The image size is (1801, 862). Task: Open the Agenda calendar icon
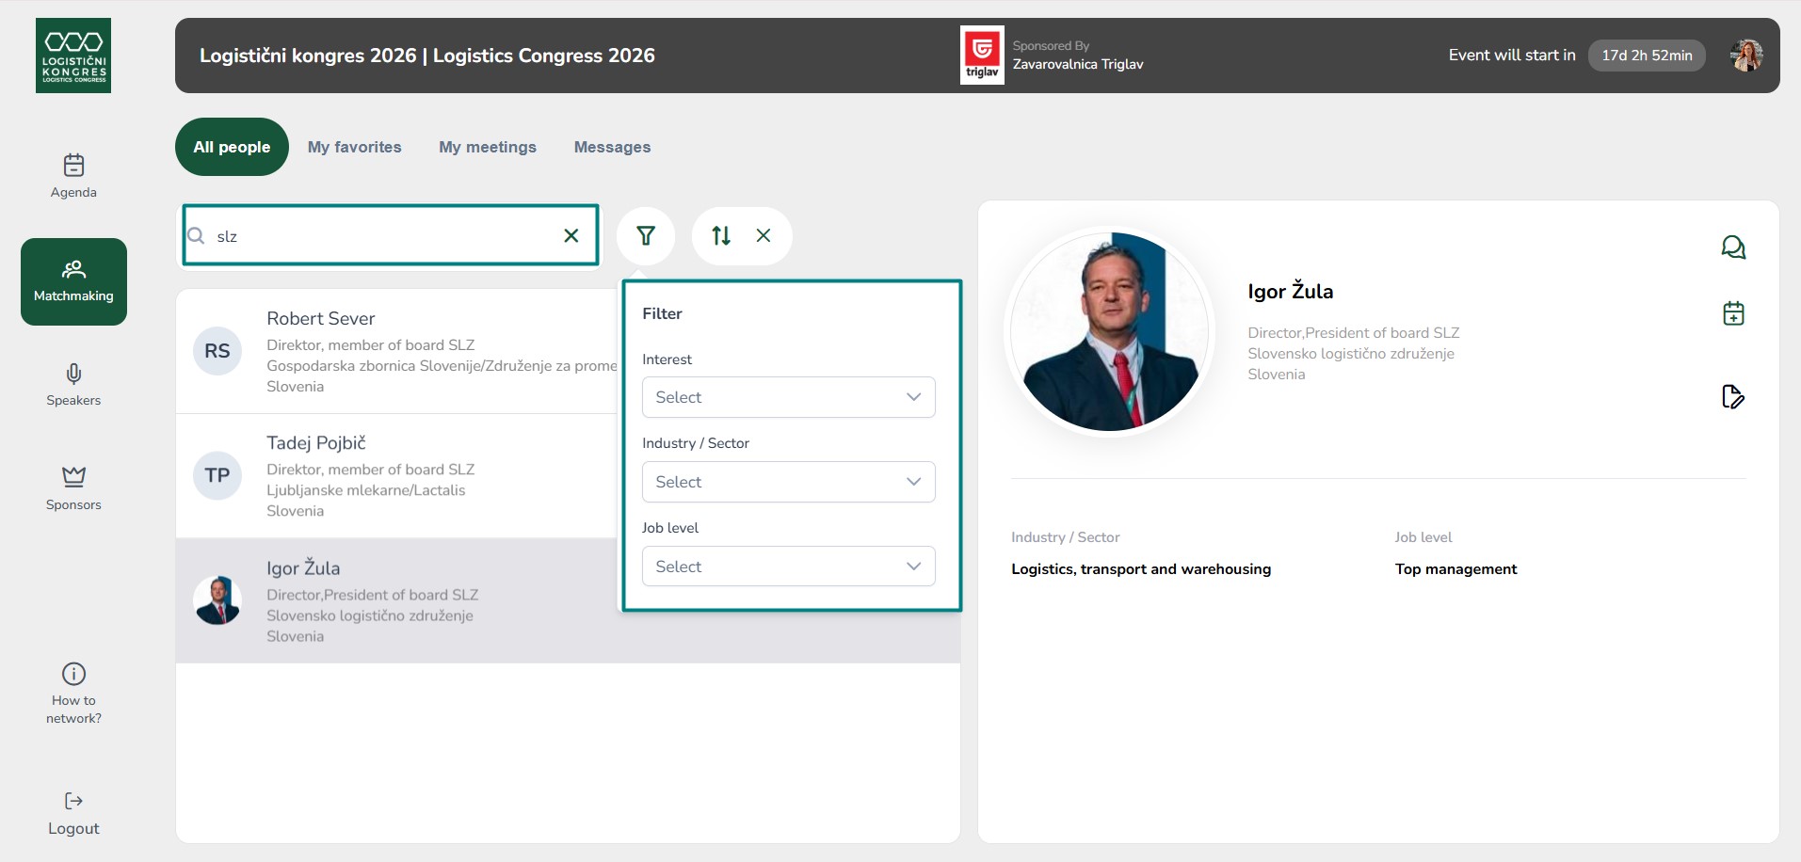tap(73, 167)
